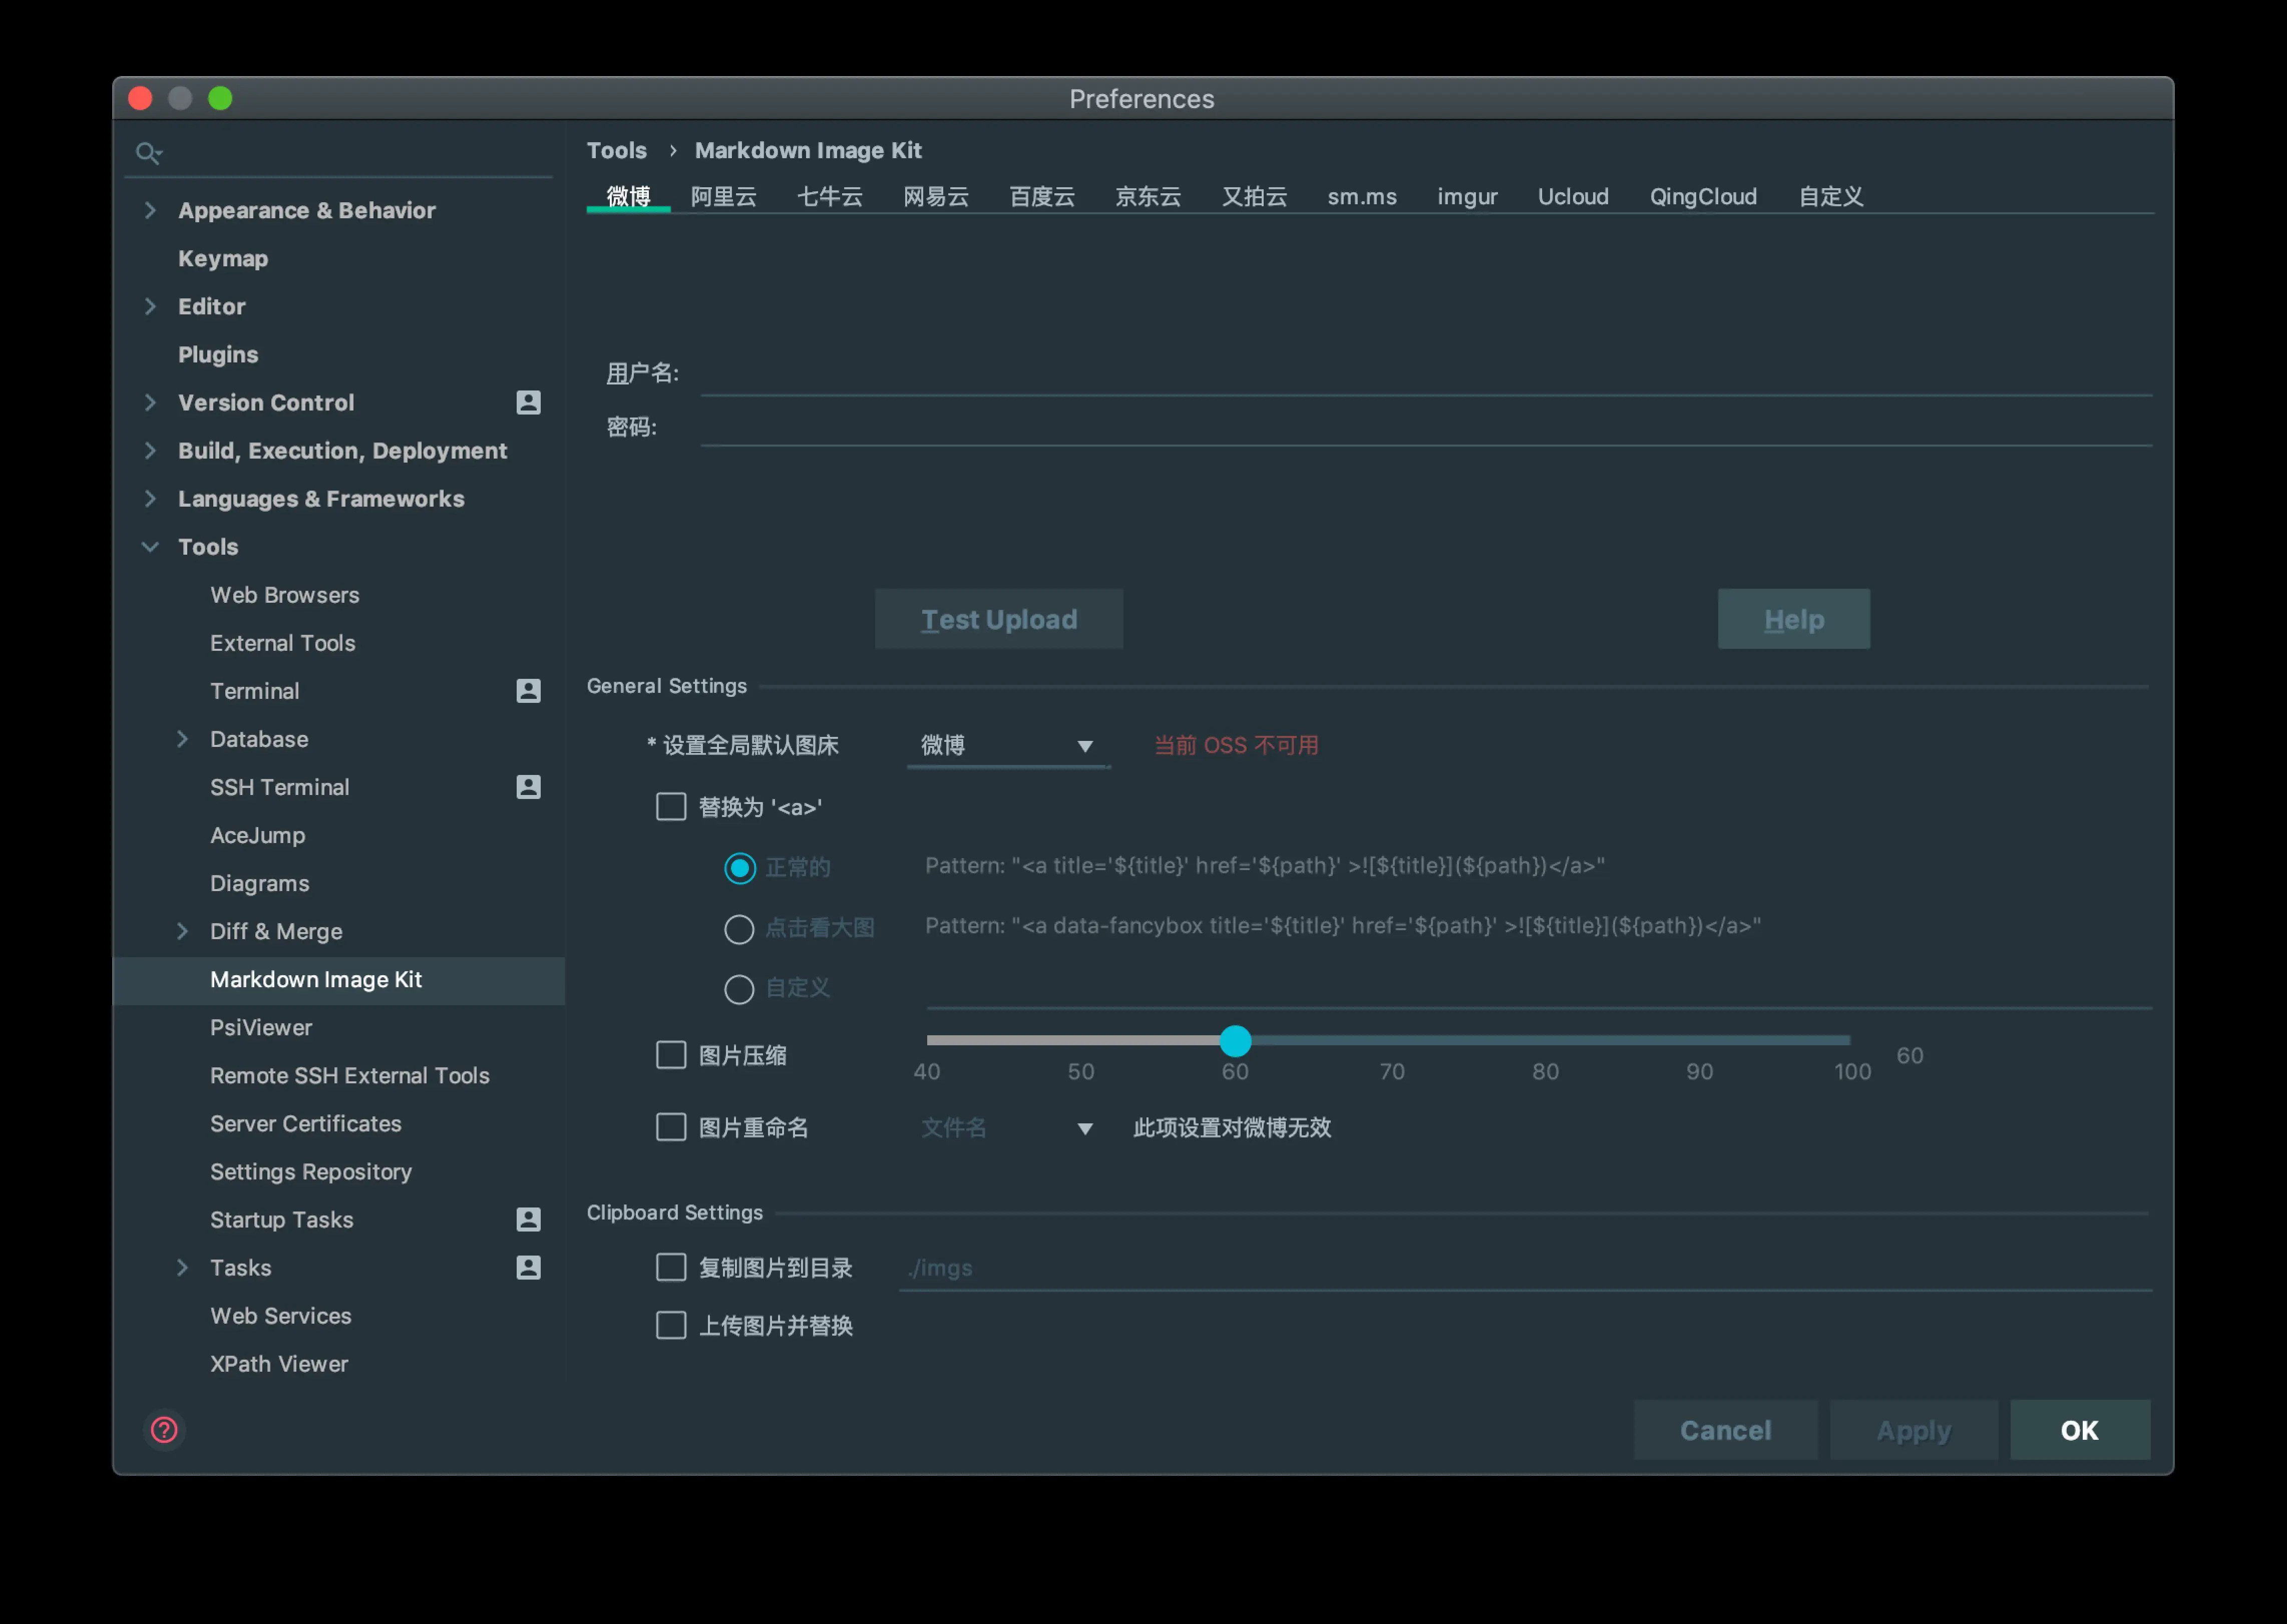
Task: Click the profile icon beside Version Control
Action: point(528,402)
